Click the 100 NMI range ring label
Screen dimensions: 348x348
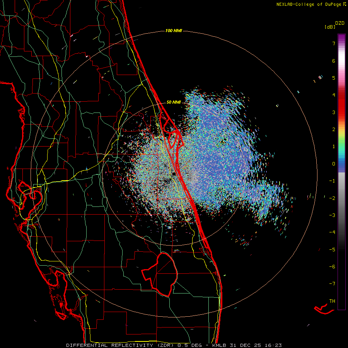tap(174, 31)
